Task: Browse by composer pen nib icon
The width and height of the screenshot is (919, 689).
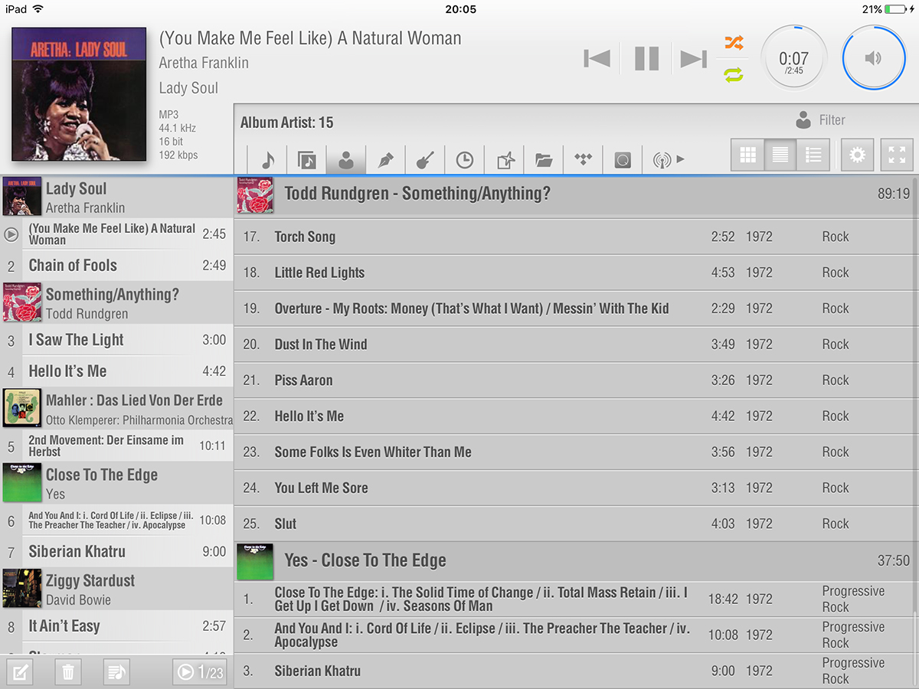Action: click(x=385, y=160)
